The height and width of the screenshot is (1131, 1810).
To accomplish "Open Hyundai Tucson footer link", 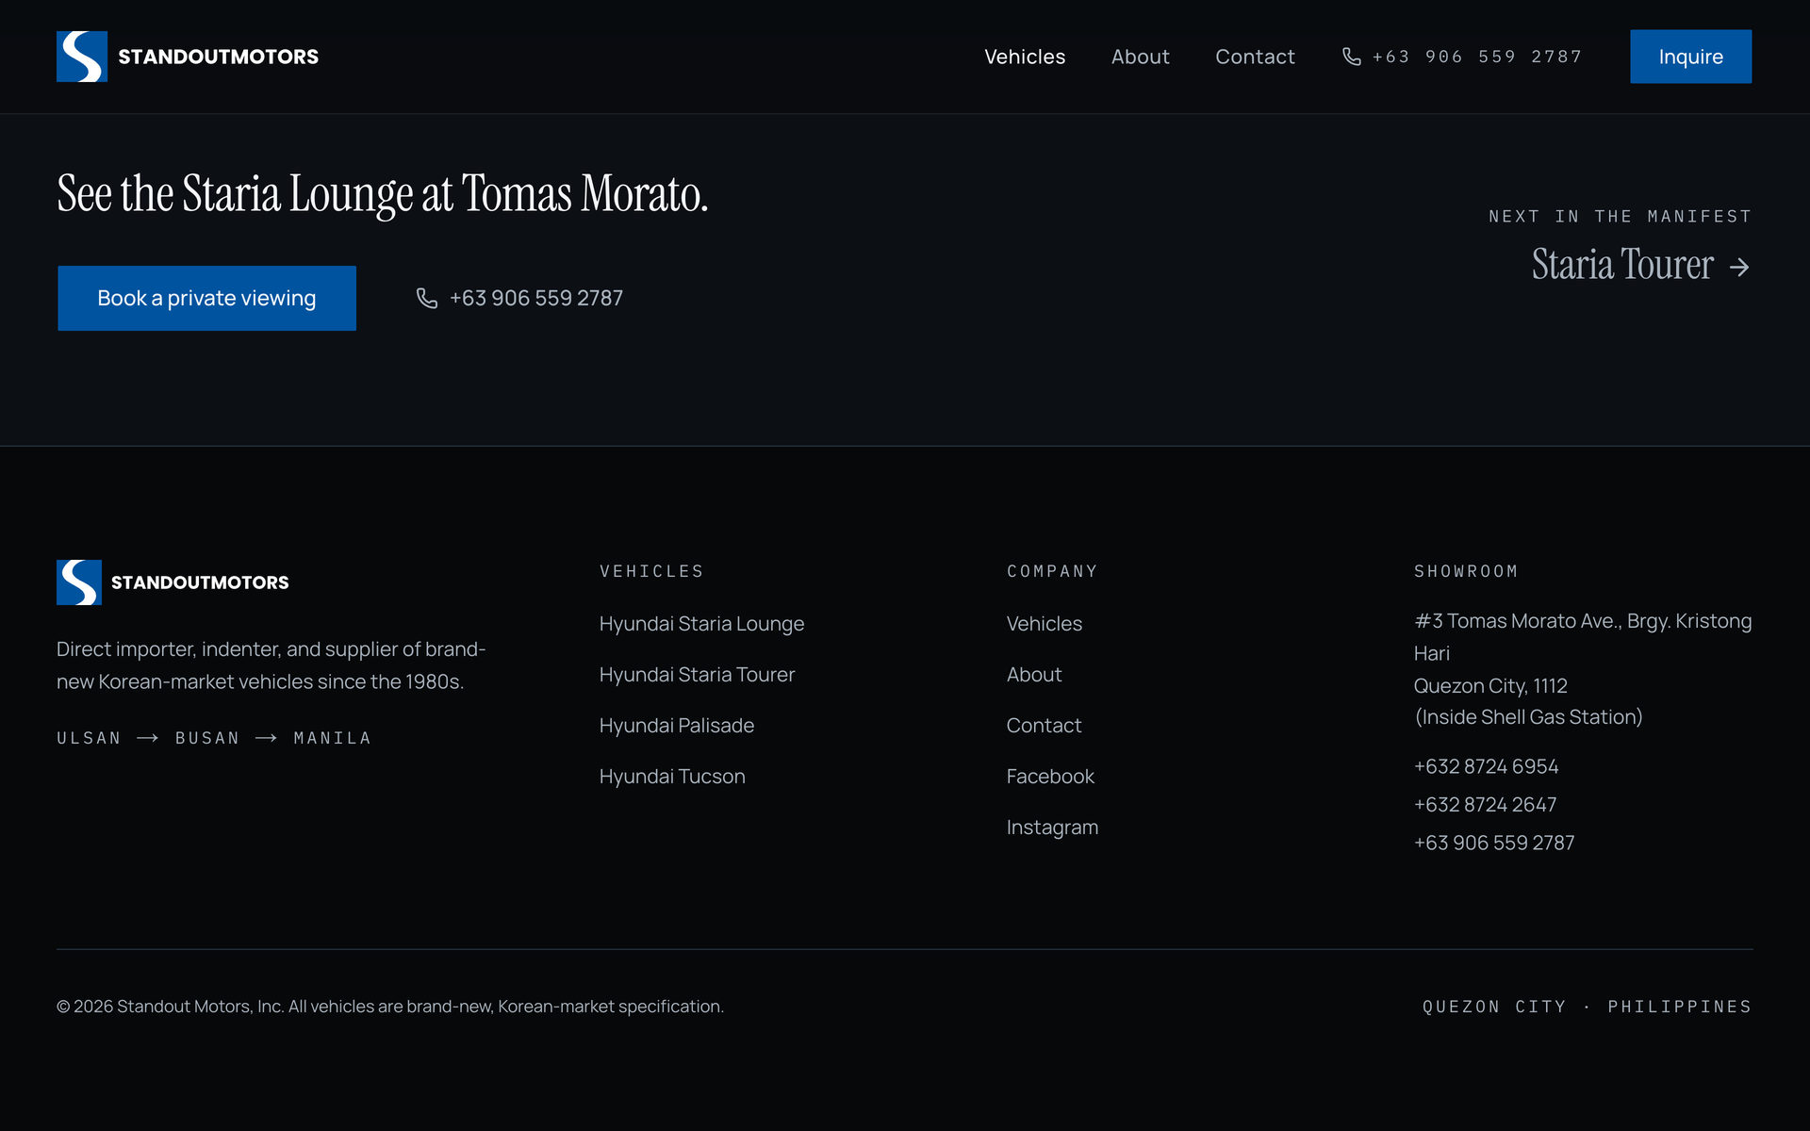I will pyautogui.click(x=672, y=777).
